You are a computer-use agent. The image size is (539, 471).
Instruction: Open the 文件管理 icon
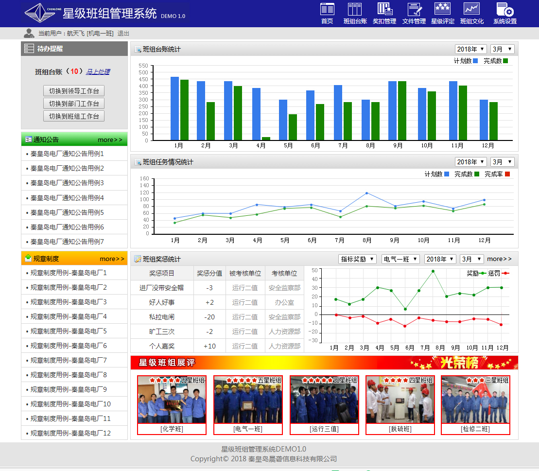pos(414,10)
